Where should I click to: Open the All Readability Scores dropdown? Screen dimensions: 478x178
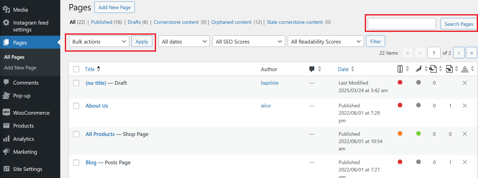[x=326, y=42]
